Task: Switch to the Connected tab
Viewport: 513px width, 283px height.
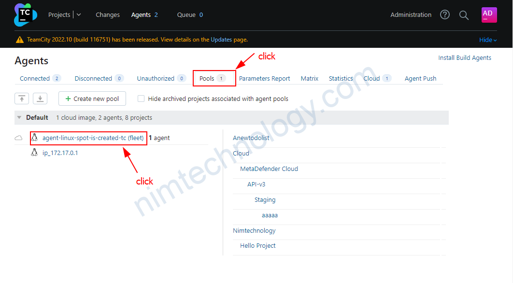Action: (35, 79)
